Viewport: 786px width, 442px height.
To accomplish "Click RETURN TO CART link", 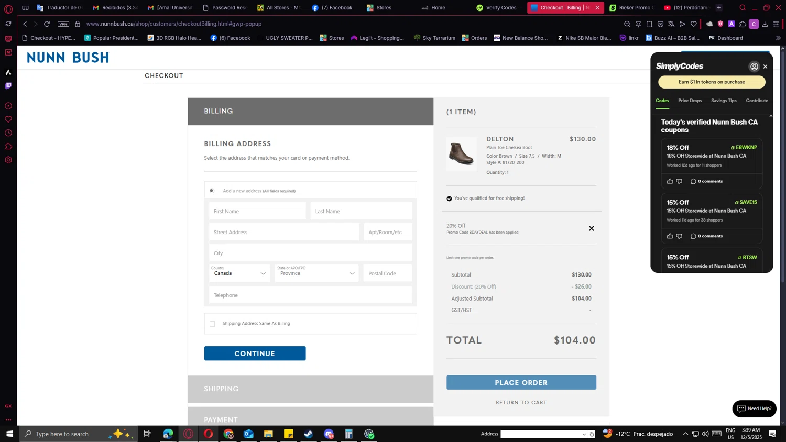I will pyautogui.click(x=521, y=402).
